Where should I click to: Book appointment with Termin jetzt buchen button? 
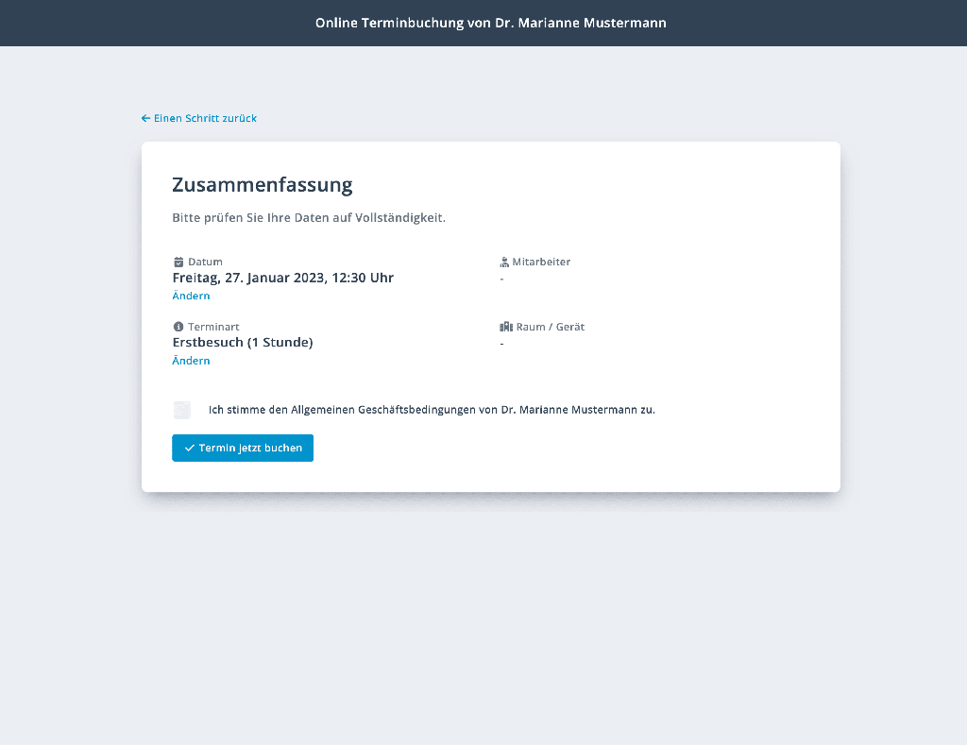pos(243,448)
